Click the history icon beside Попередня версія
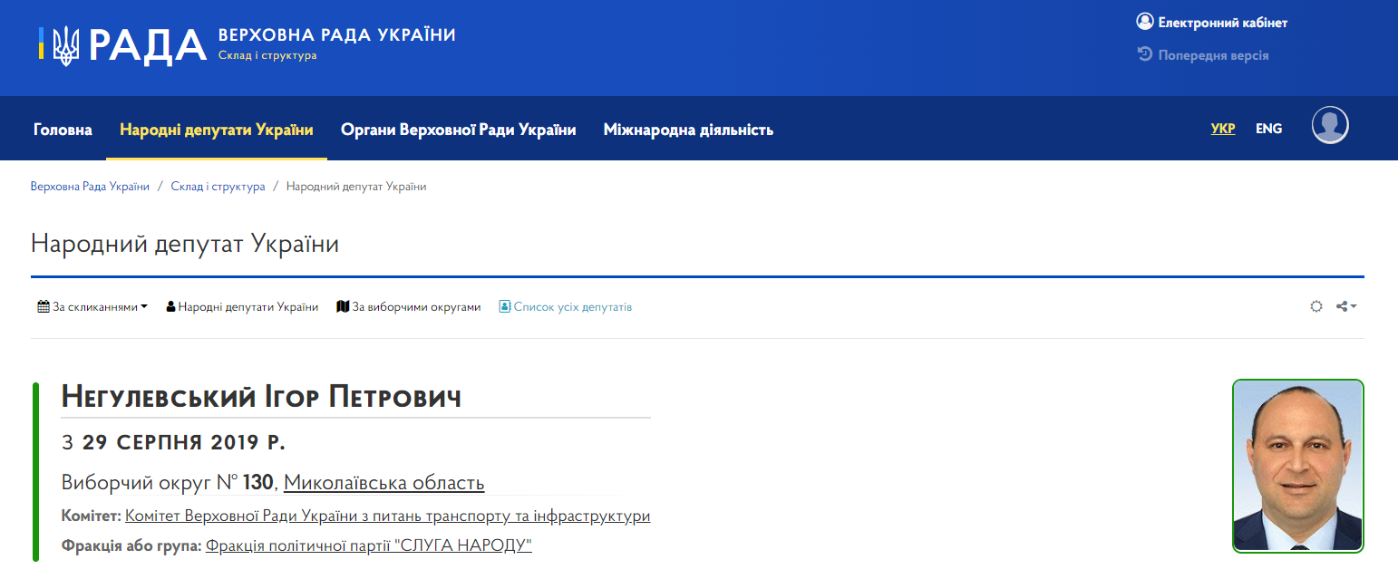The image size is (1398, 579). (x=1144, y=54)
